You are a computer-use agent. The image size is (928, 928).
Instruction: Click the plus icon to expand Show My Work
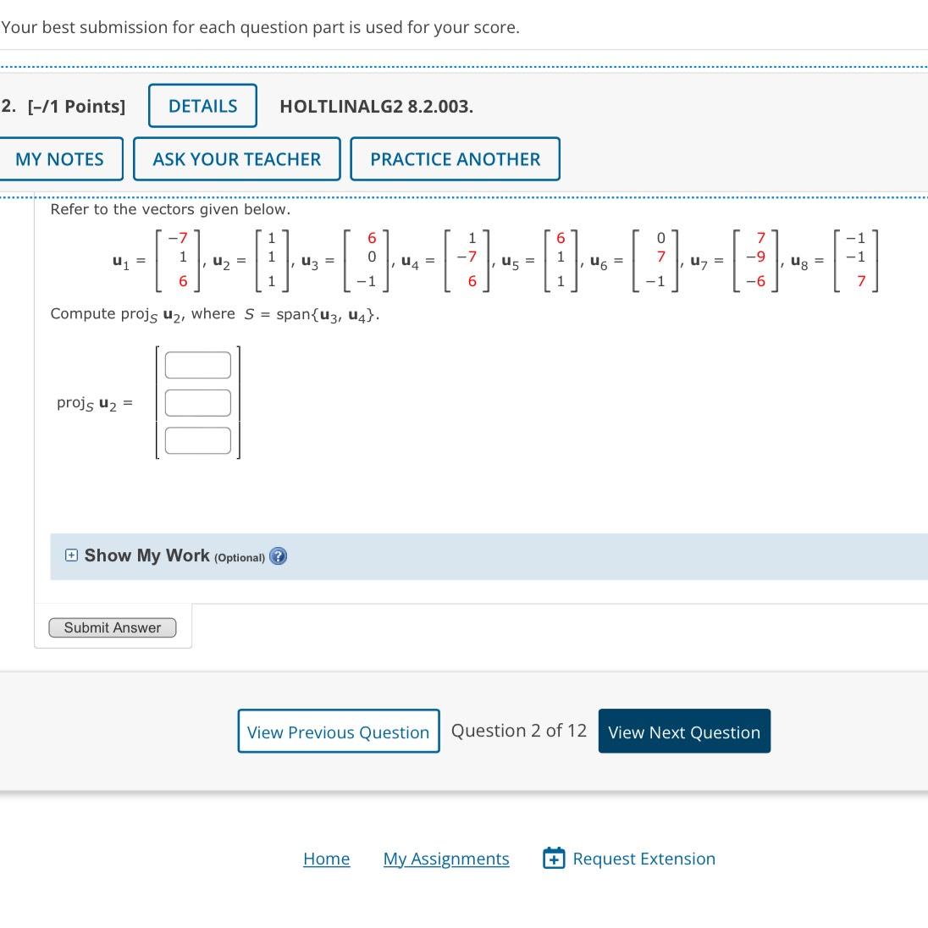(71, 555)
